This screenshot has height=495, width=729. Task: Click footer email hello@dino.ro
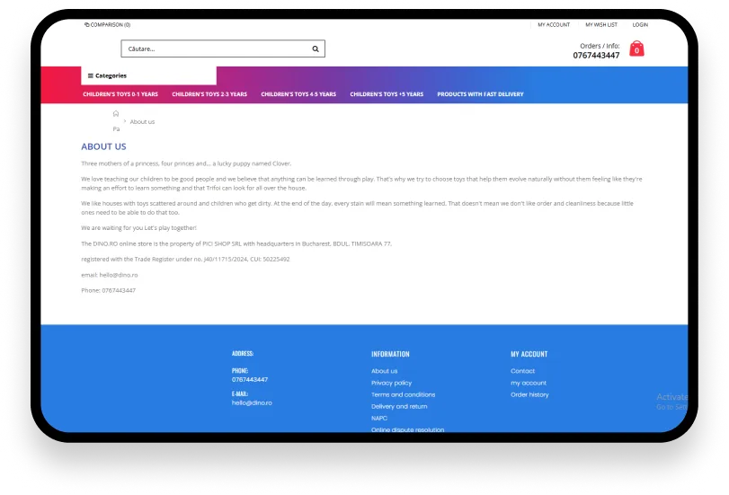(252, 403)
